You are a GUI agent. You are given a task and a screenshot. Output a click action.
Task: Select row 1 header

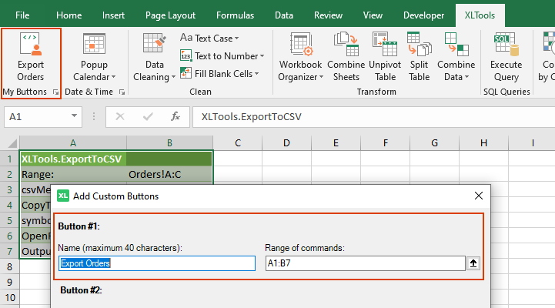click(9, 159)
